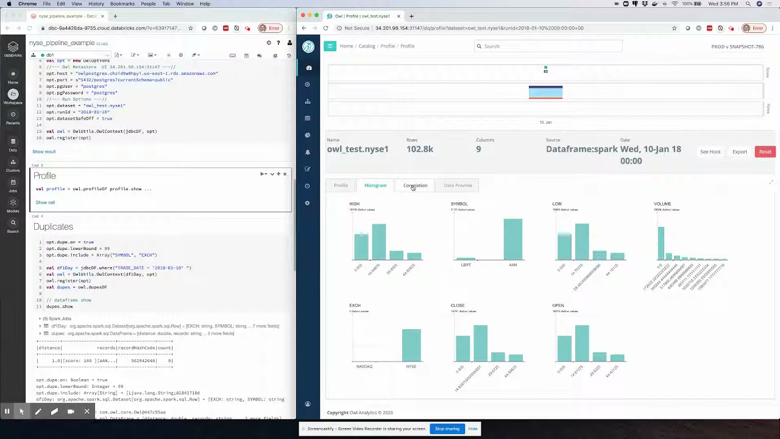Click Show result under the first cell
Viewport: 780px width, 439px height.
(x=44, y=151)
